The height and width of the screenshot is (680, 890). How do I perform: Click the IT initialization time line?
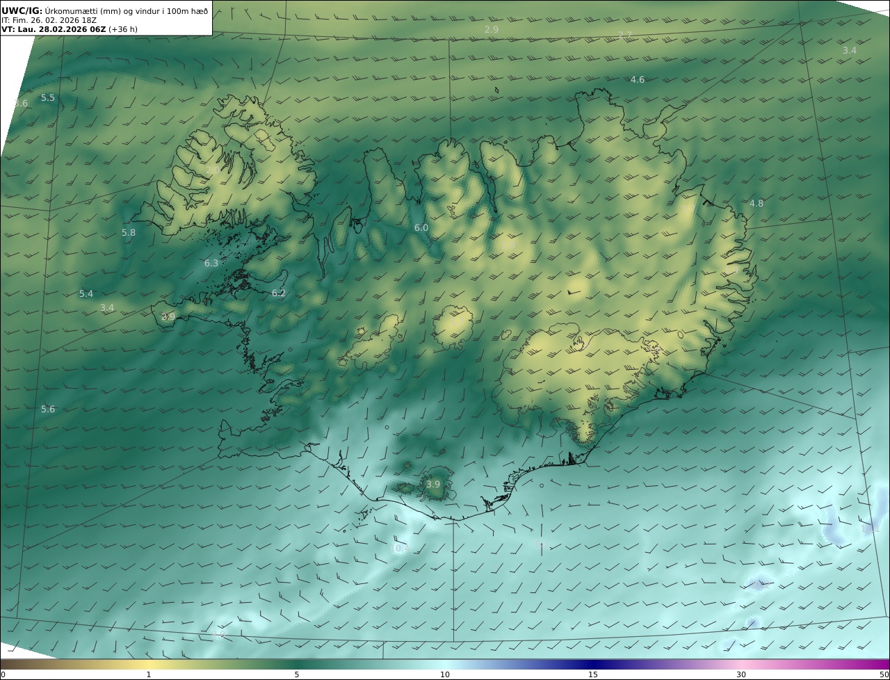(49, 20)
